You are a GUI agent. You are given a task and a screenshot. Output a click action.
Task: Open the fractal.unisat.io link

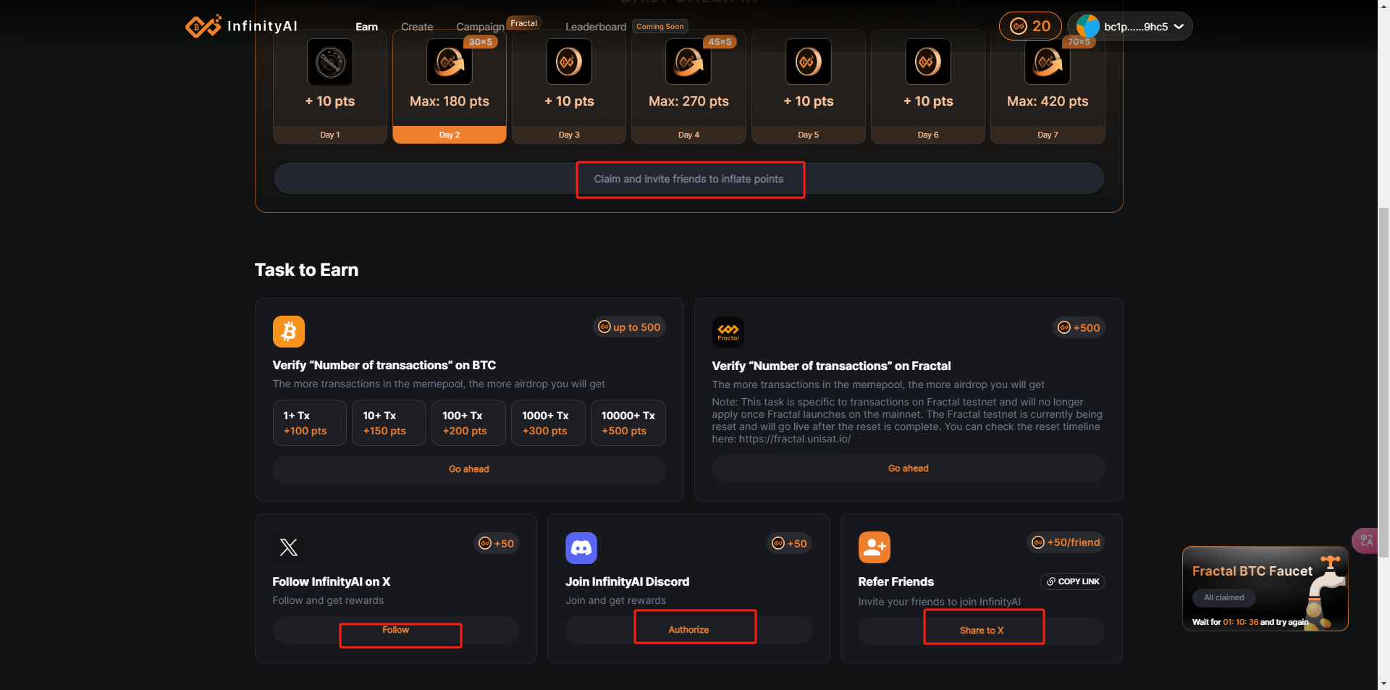[794, 439]
